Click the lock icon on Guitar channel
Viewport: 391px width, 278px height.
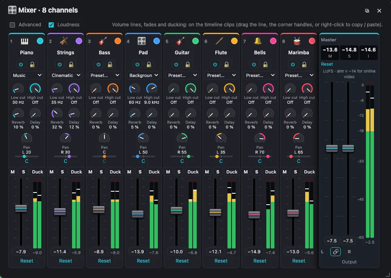[x=188, y=64]
